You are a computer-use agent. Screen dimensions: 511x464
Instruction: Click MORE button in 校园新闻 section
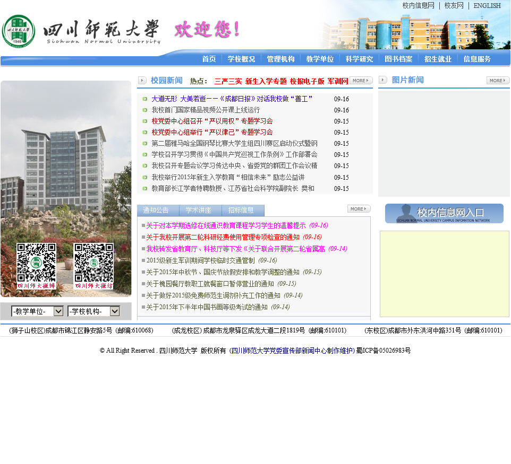tap(361, 81)
